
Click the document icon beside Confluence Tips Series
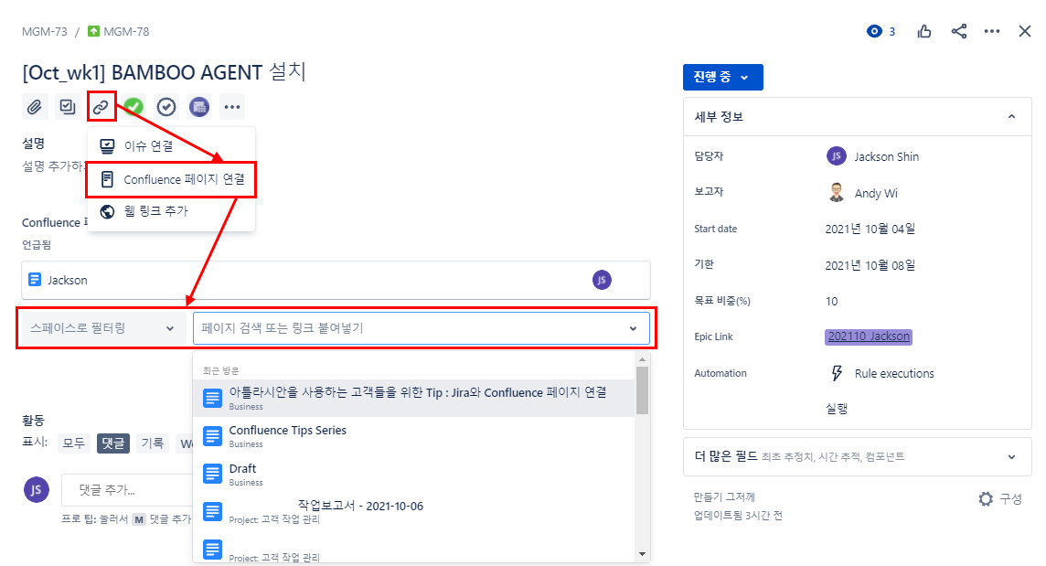tap(212, 436)
